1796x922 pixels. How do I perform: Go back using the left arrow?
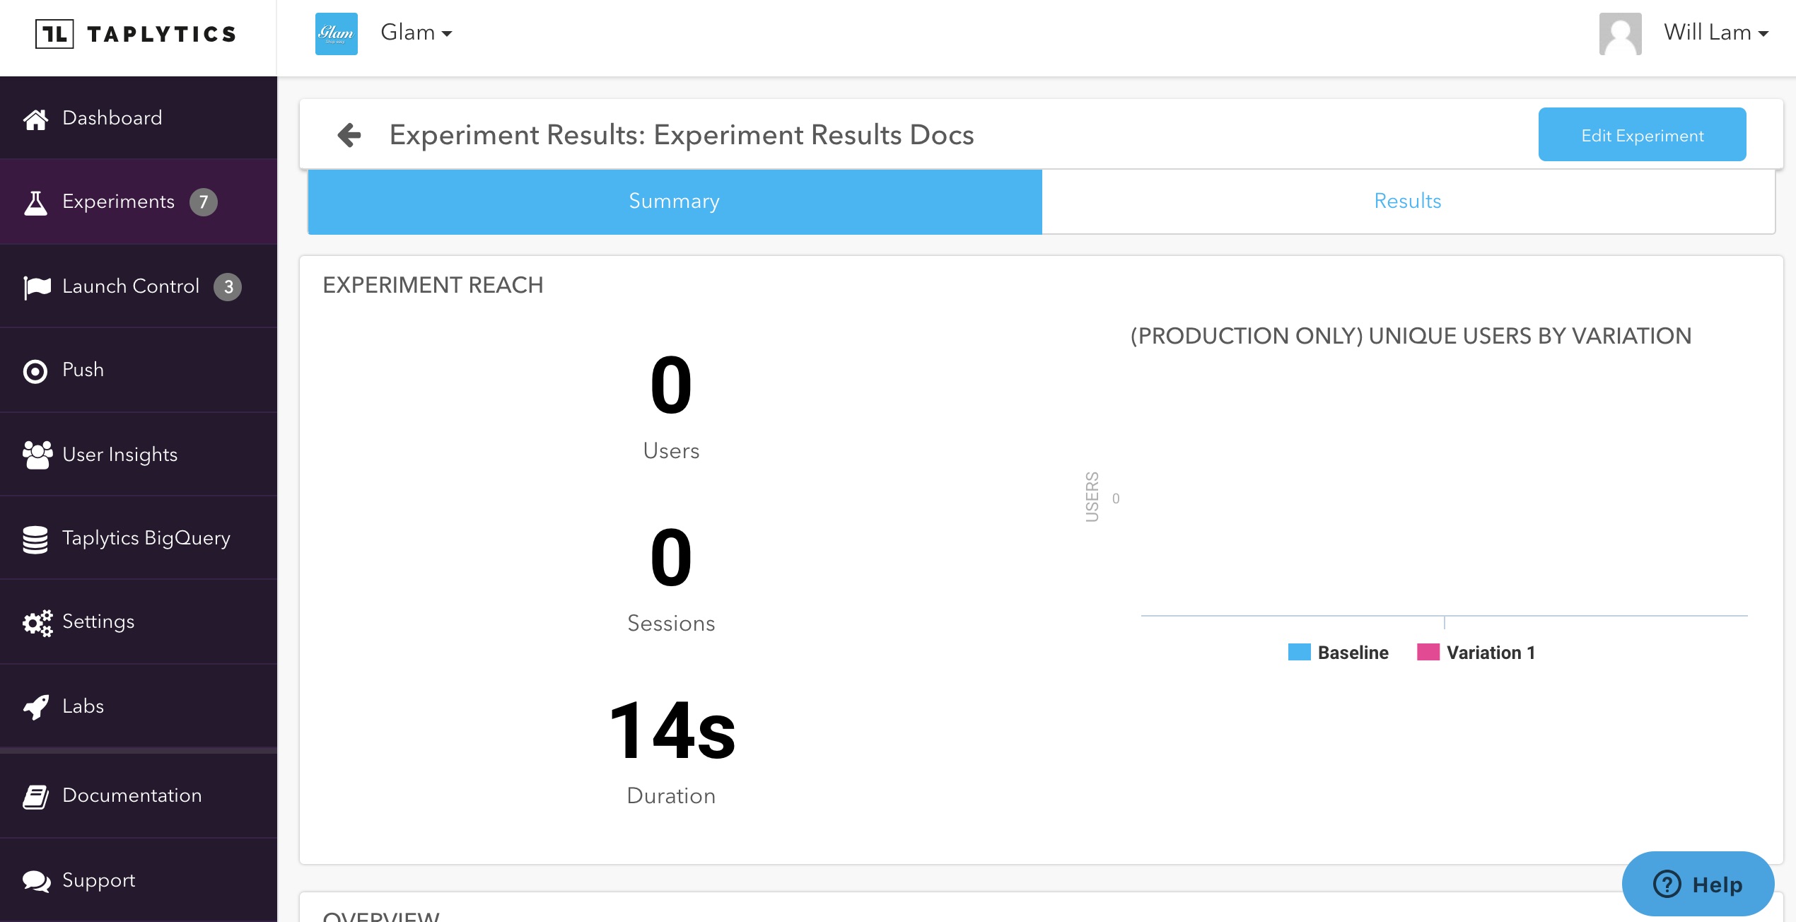[349, 135]
